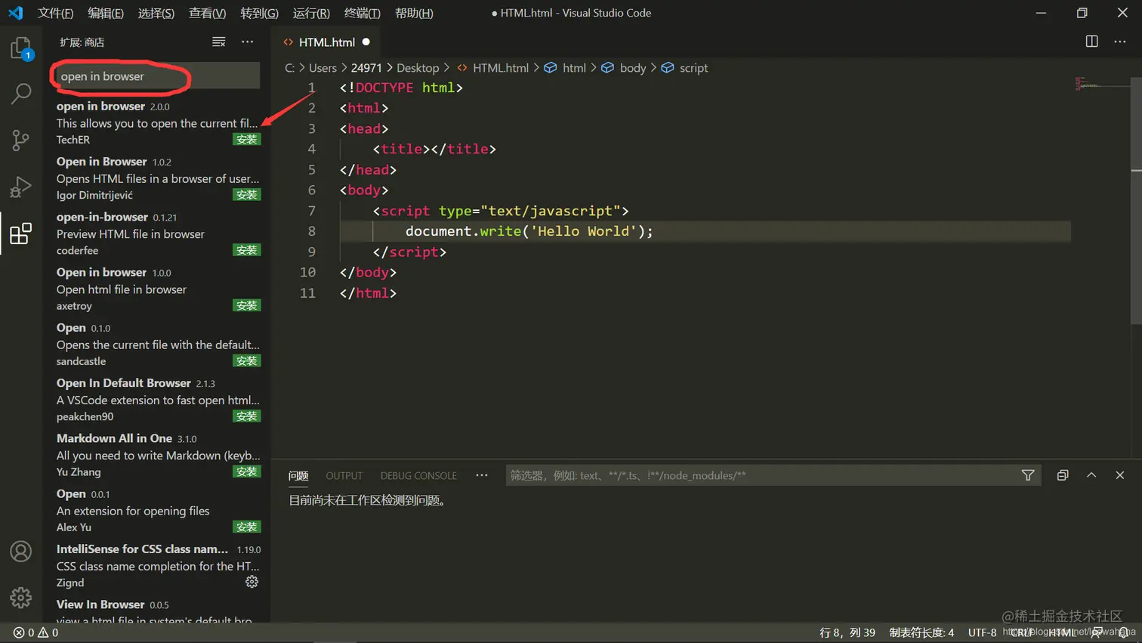Install Open In Default Browser by peakchen90

point(247,416)
